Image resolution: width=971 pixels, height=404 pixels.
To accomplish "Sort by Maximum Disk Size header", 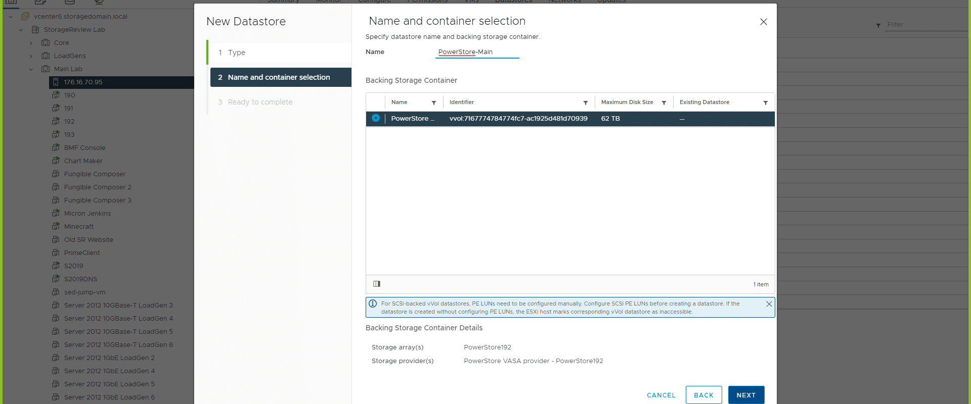I will point(627,102).
